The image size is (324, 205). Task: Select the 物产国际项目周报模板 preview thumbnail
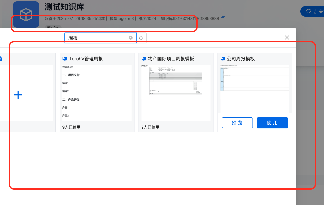coord(176,93)
